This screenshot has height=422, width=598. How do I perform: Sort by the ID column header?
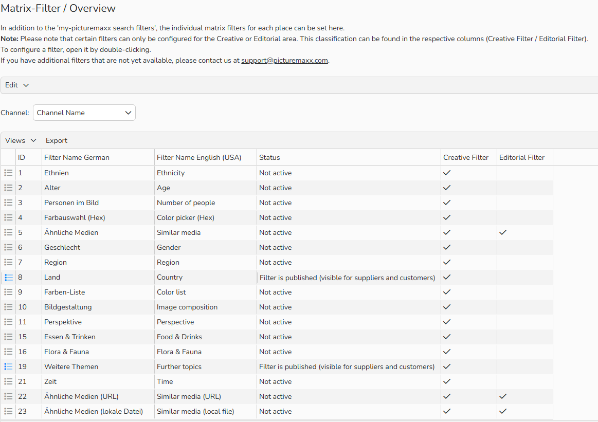(29, 157)
